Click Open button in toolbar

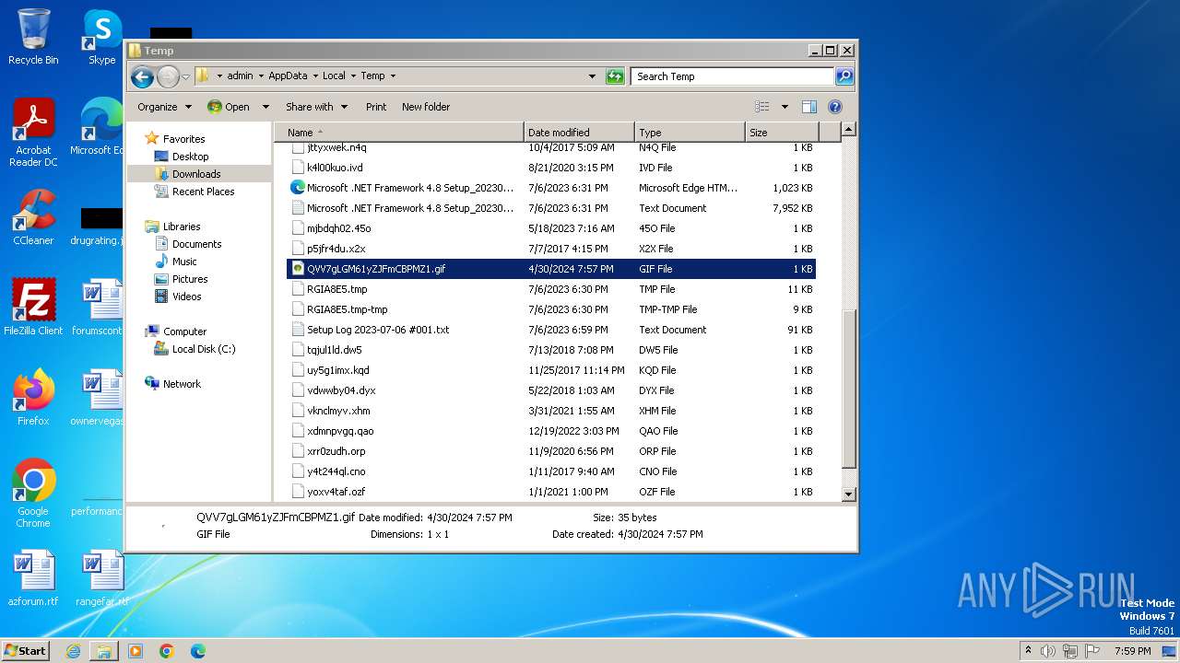coord(230,107)
